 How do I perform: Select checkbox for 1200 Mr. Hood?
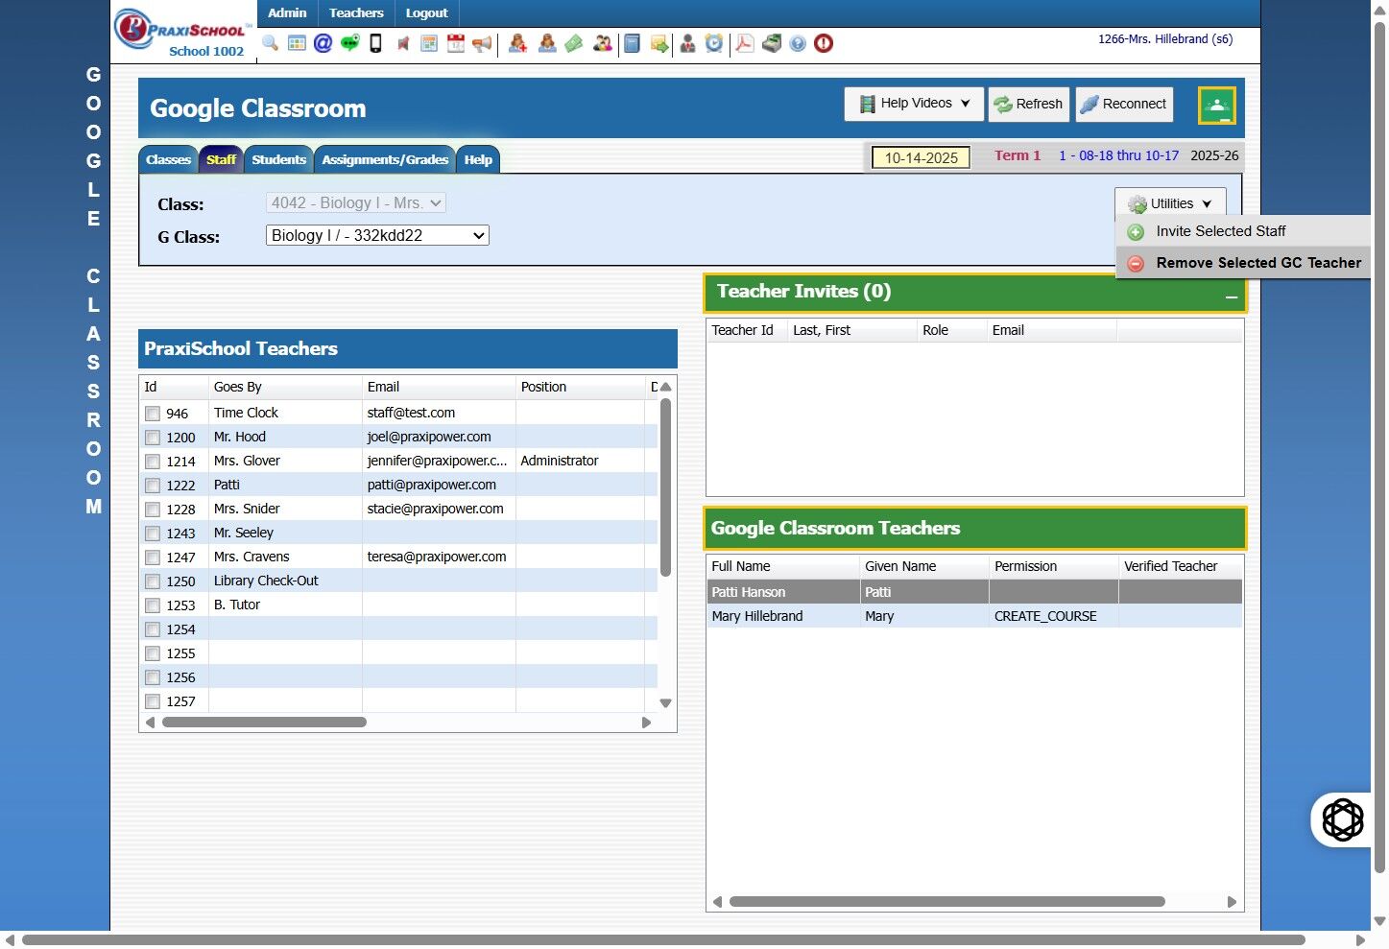(x=153, y=438)
